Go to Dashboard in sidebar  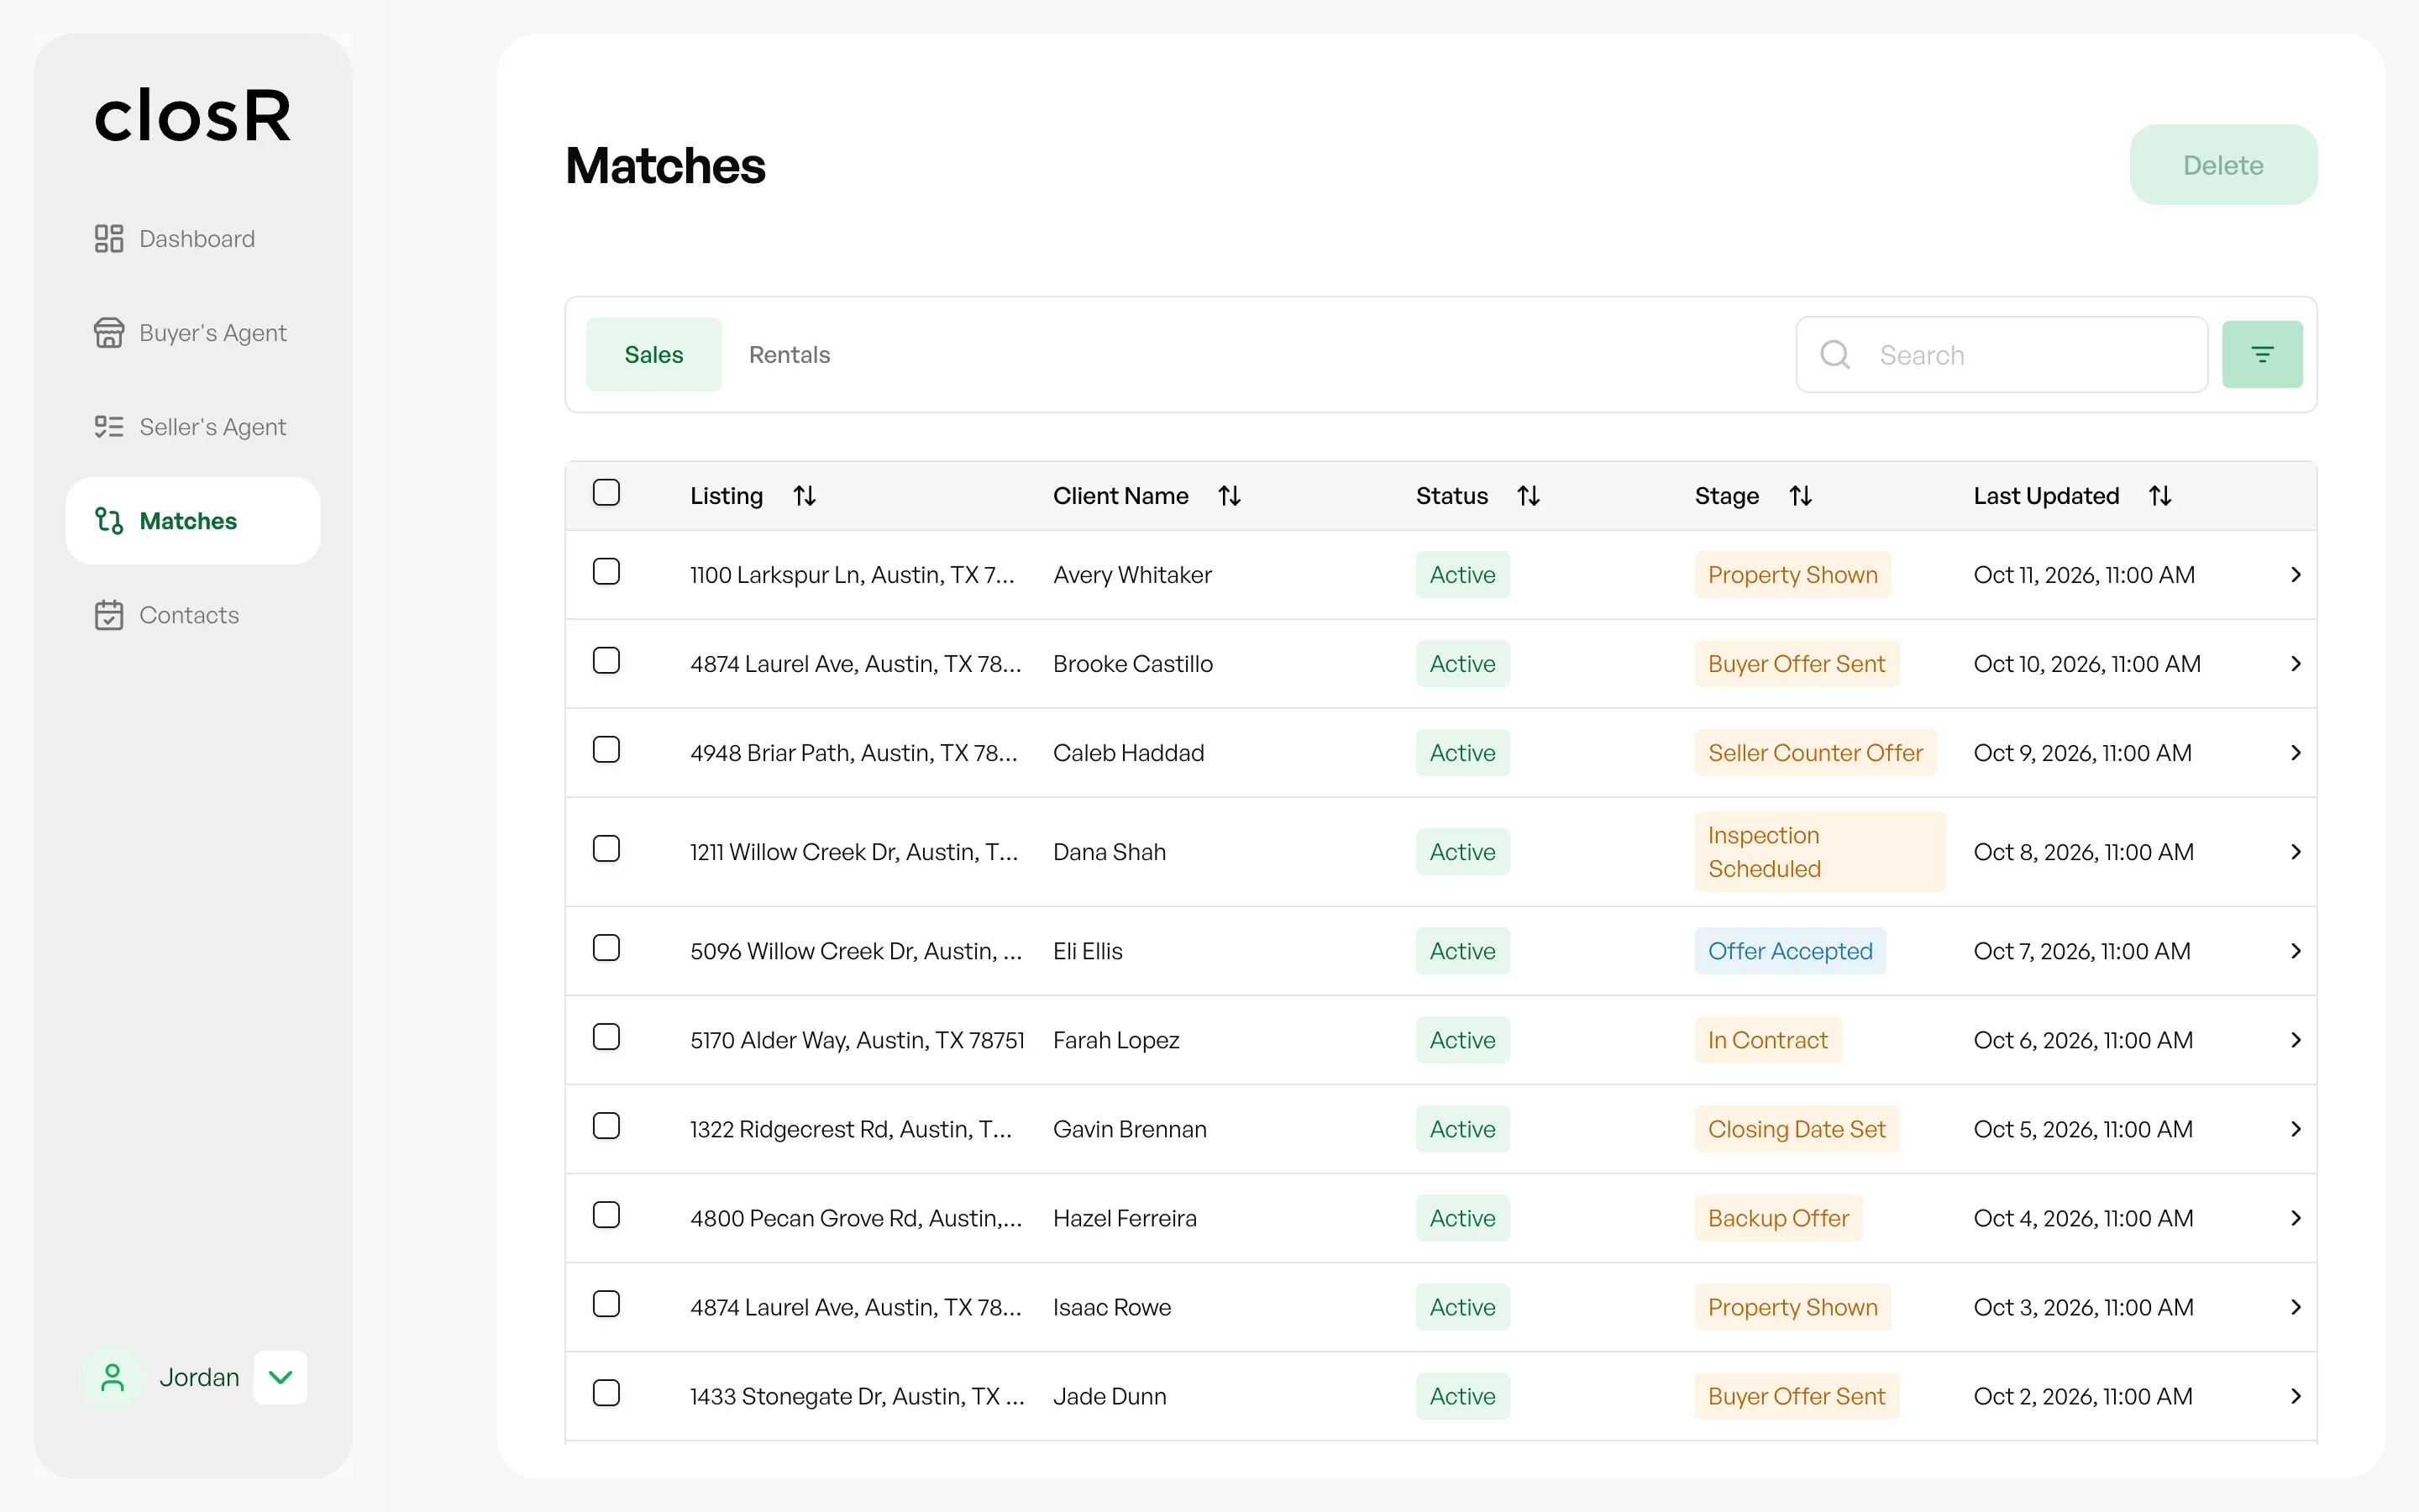click(x=193, y=238)
